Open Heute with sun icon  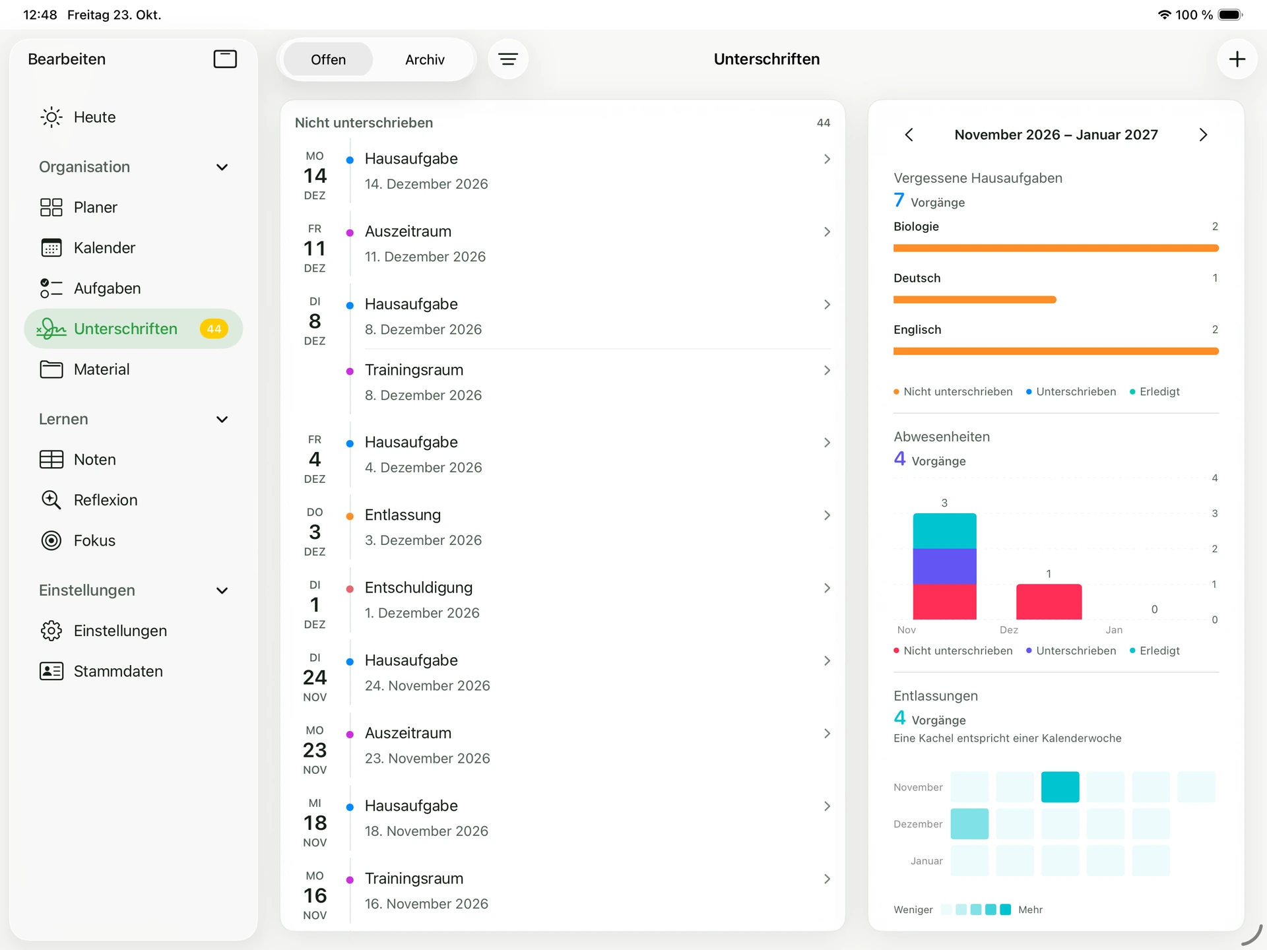pos(51,117)
